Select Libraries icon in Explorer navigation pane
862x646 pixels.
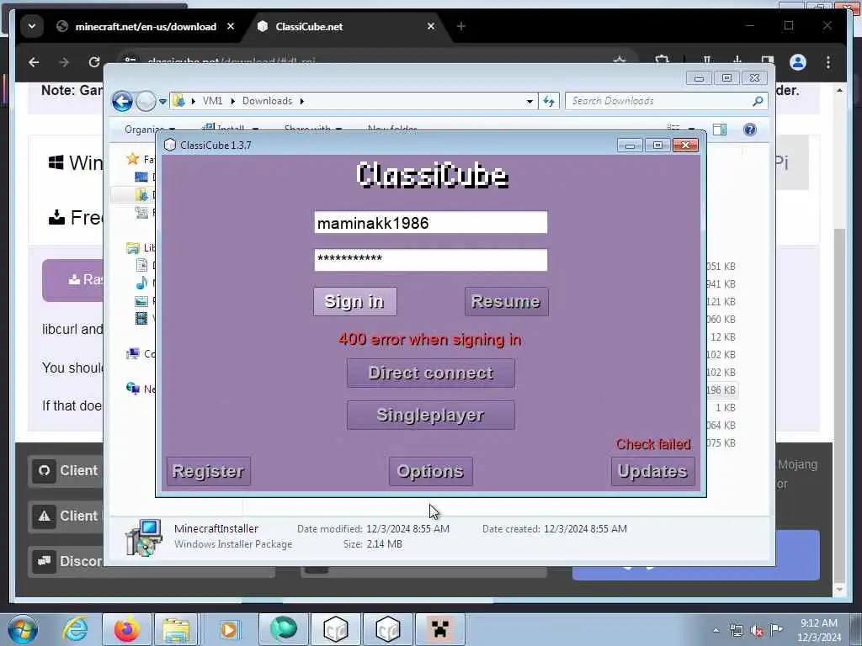tap(132, 248)
